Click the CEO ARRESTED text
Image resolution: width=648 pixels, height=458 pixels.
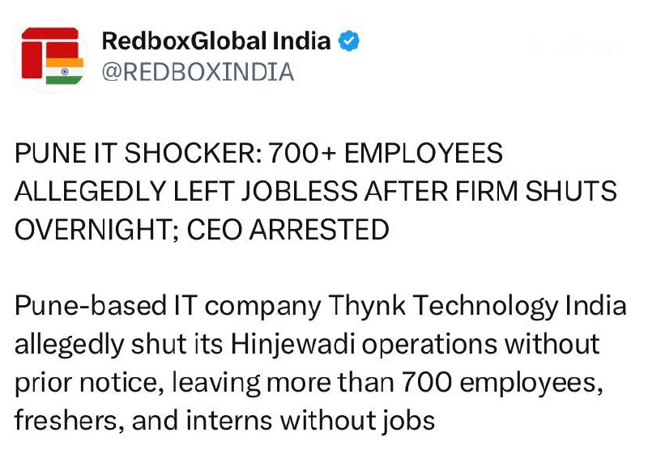pyautogui.click(x=288, y=230)
